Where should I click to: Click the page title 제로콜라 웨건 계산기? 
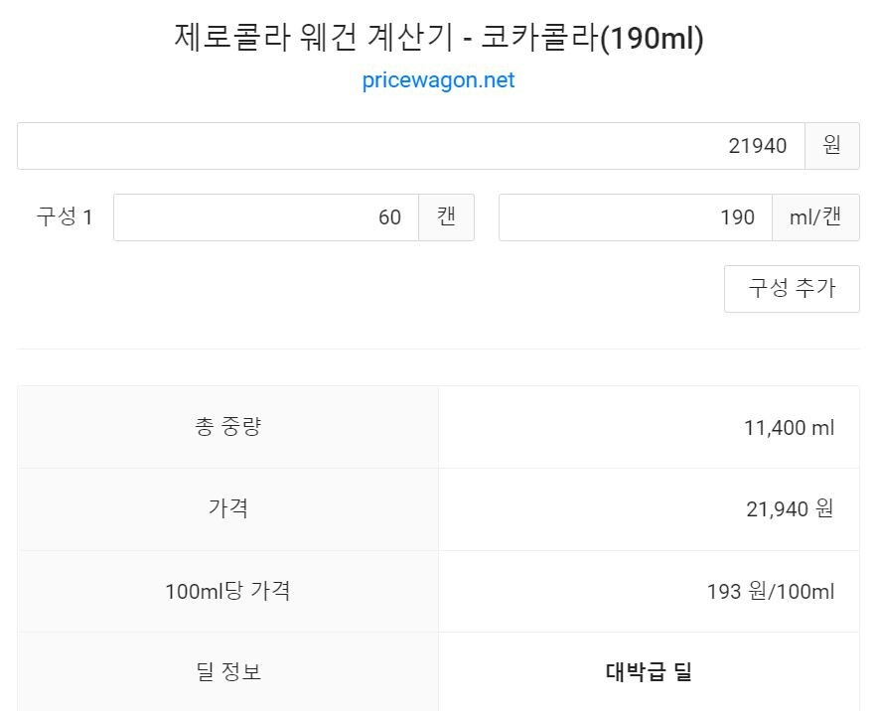click(x=313, y=38)
